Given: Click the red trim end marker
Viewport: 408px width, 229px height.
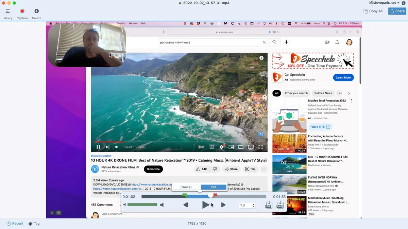Looking at the screenshot, I should click(215, 195).
